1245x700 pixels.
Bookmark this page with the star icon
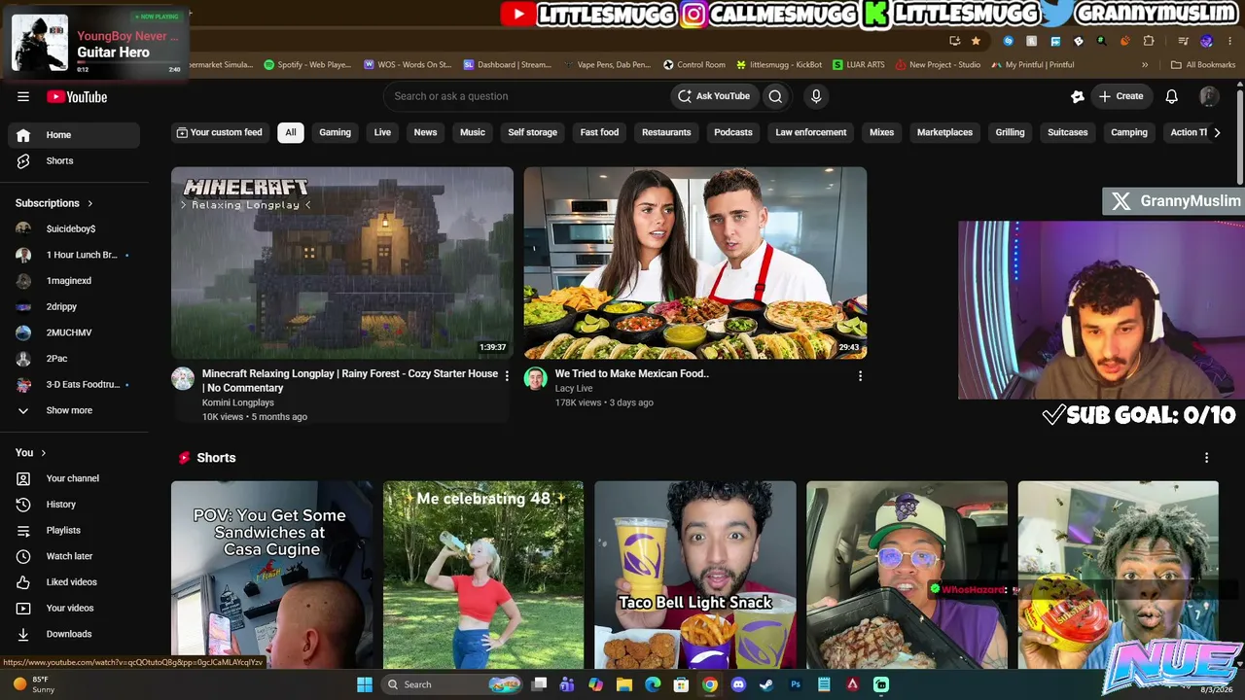976,41
